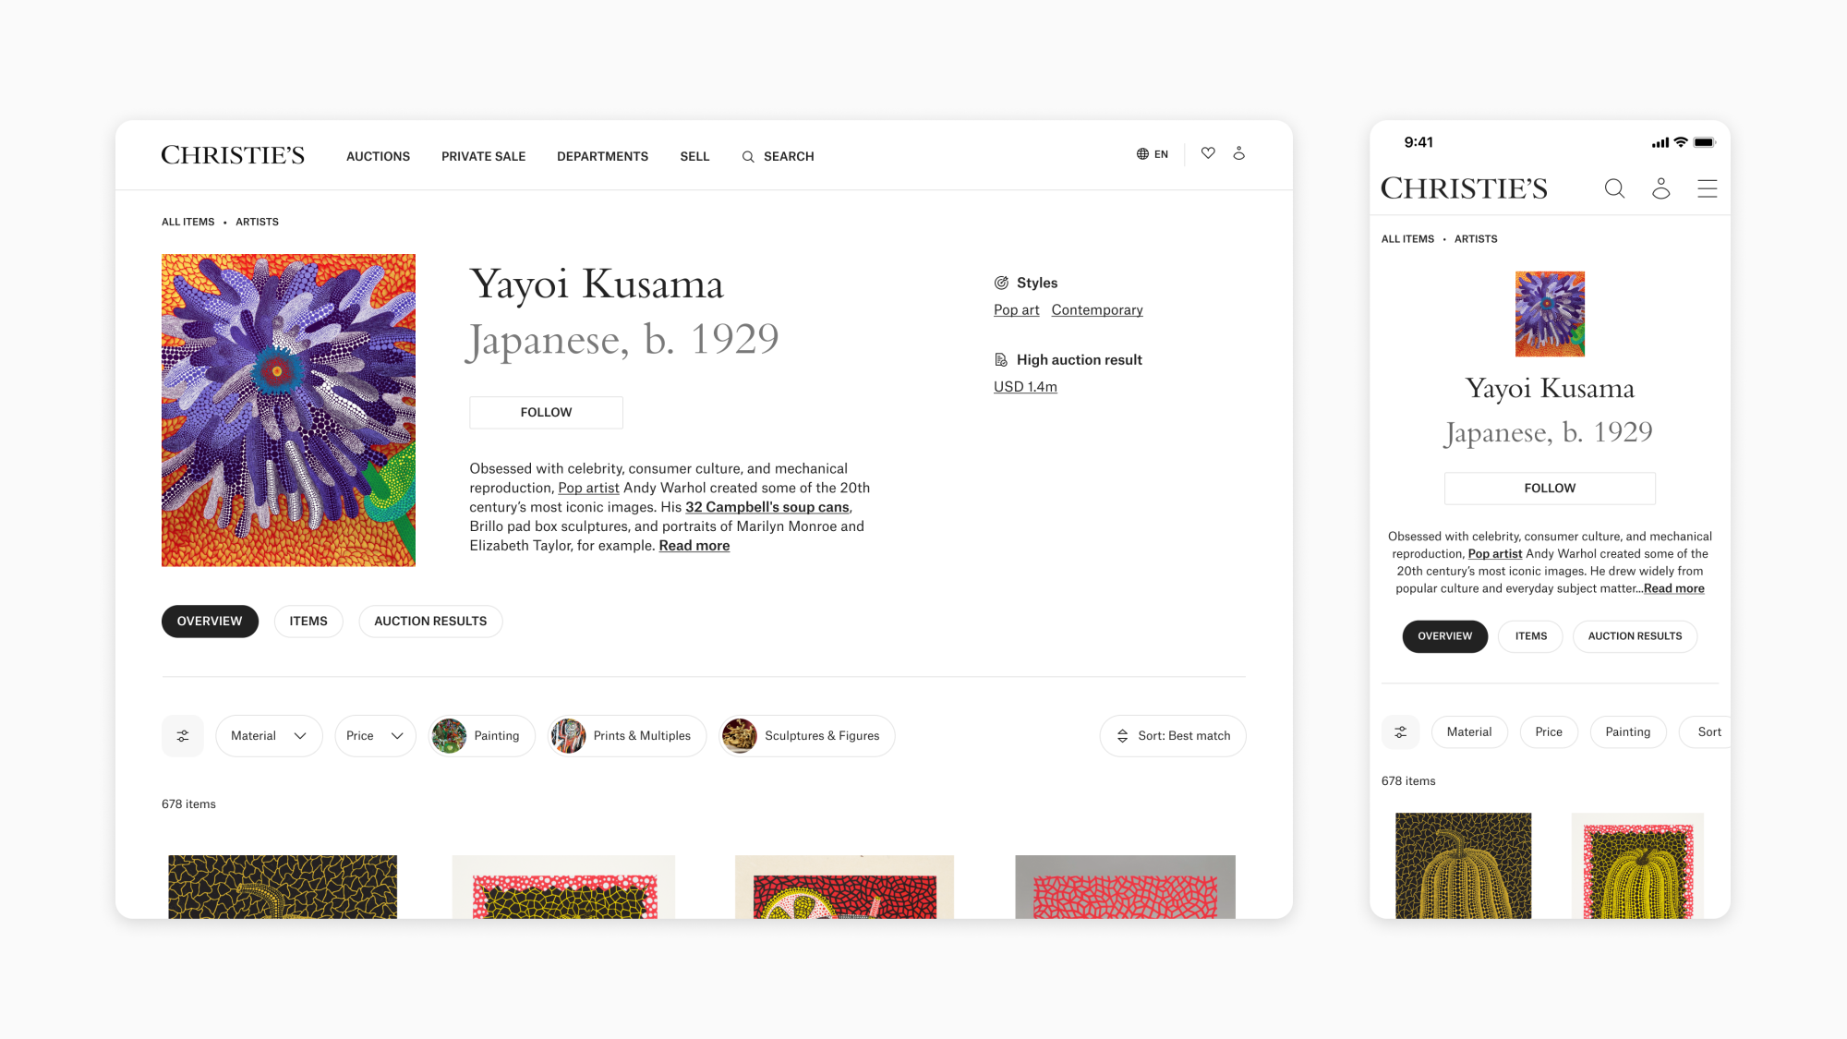Click the Pop art style link

coord(1016,310)
